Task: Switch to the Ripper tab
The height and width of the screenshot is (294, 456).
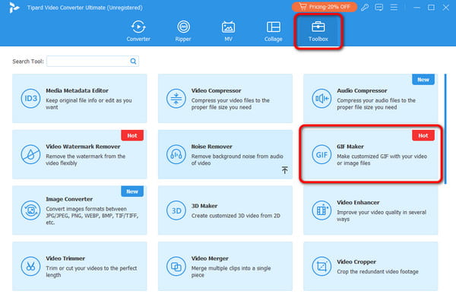Action: [183, 31]
